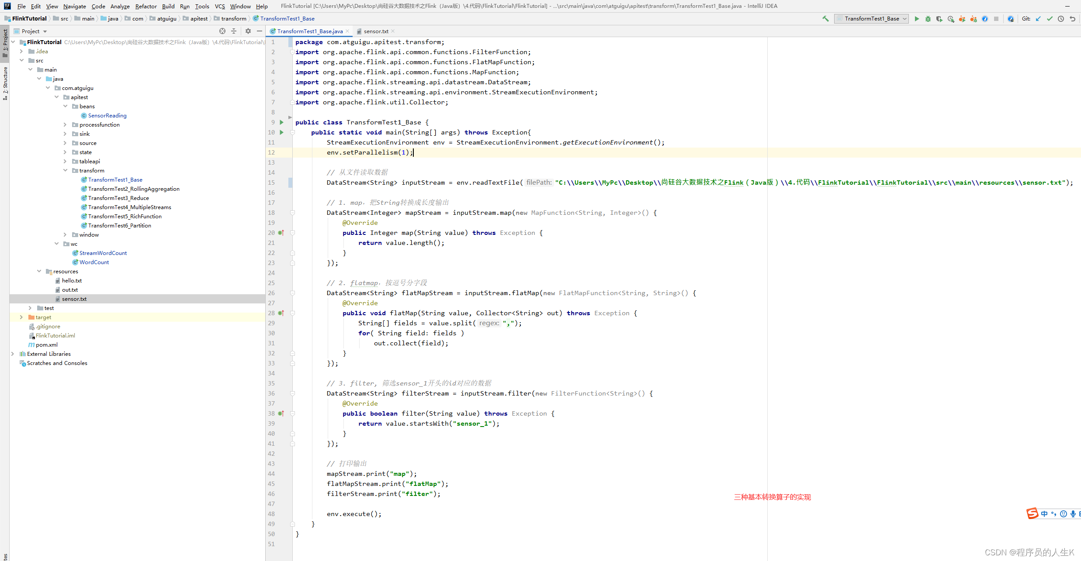Expand the window package folder
The height and width of the screenshot is (561, 1081).
65,235
